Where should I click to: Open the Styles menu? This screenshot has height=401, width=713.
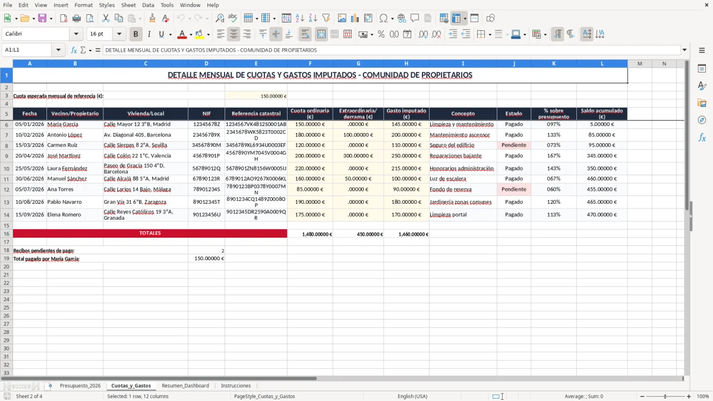click(x=107, y=5)
